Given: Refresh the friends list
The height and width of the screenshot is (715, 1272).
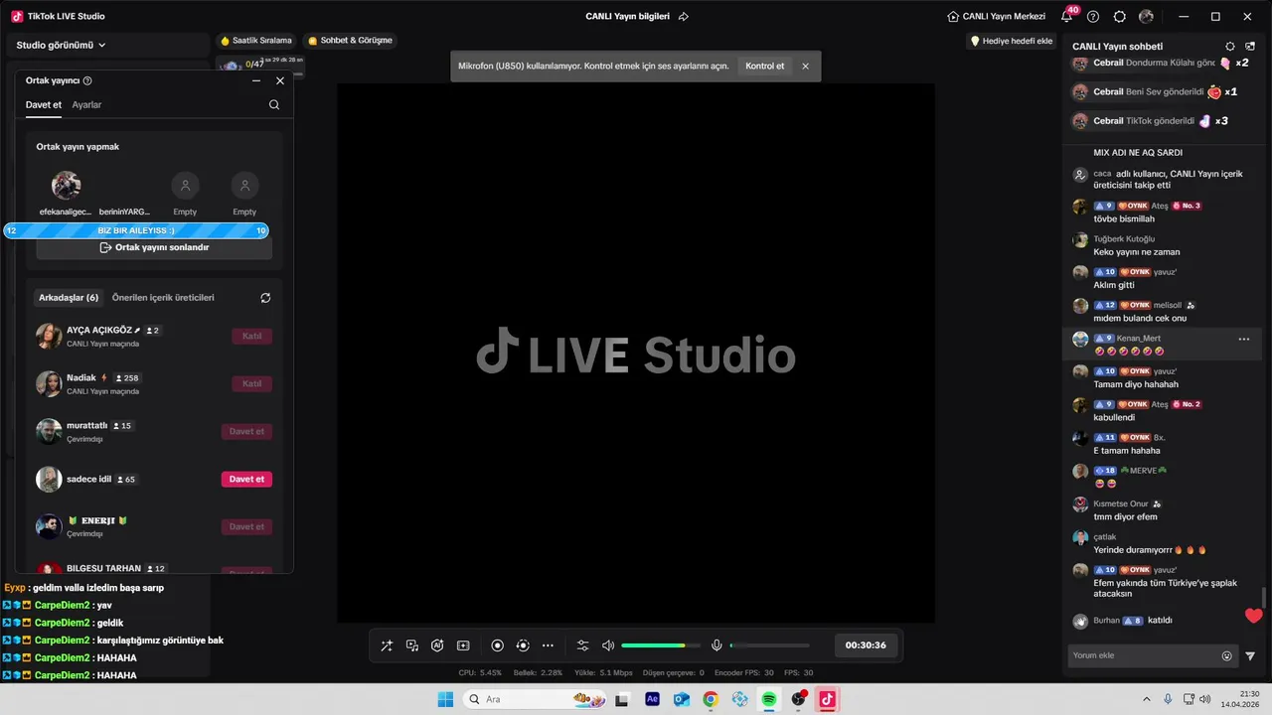Looking at the screenshot, I should point(265,298).
